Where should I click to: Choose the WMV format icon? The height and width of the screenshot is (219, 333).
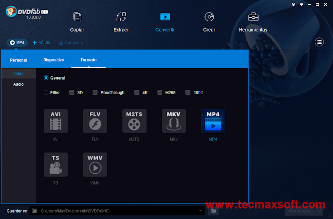(x=95, y=164)
